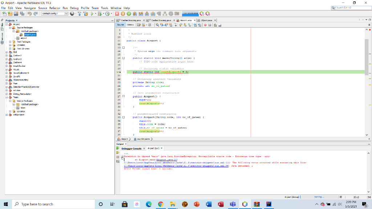Open the default config dropdown

[x=66, y=13]
